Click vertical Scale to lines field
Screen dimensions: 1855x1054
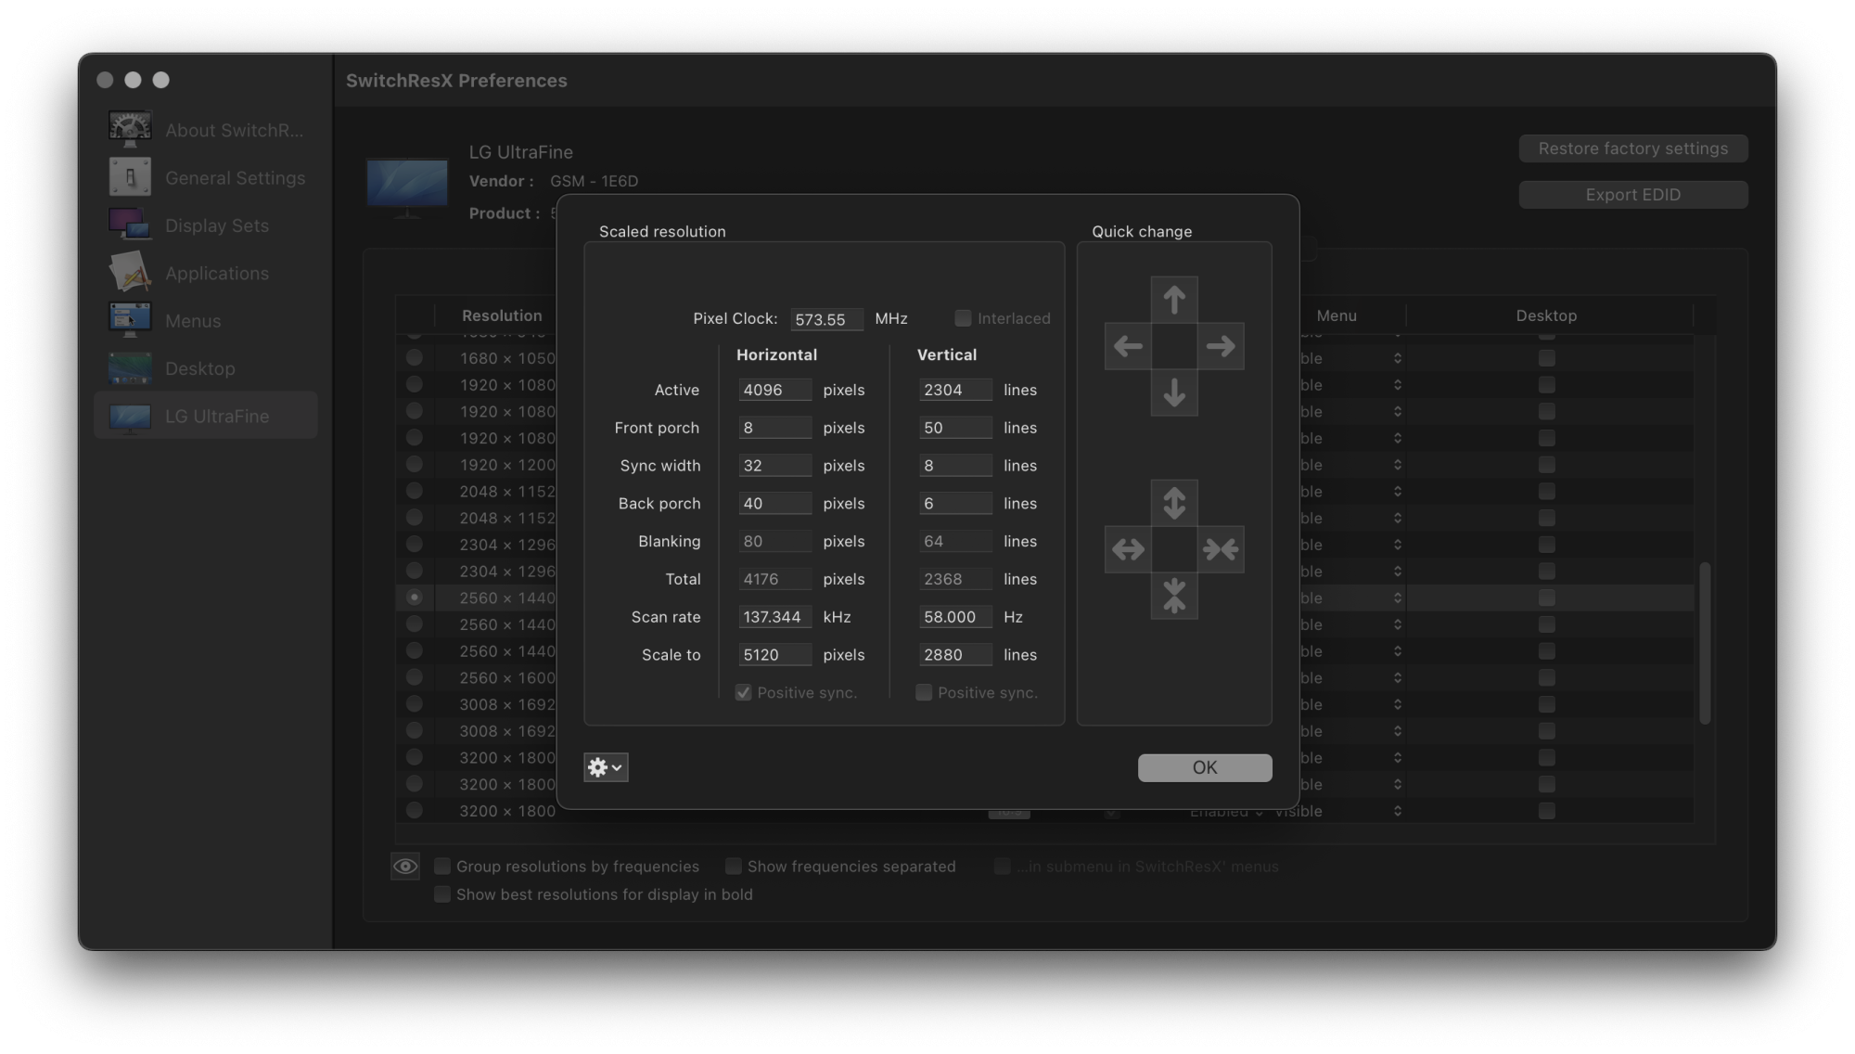tap(955, 655)
